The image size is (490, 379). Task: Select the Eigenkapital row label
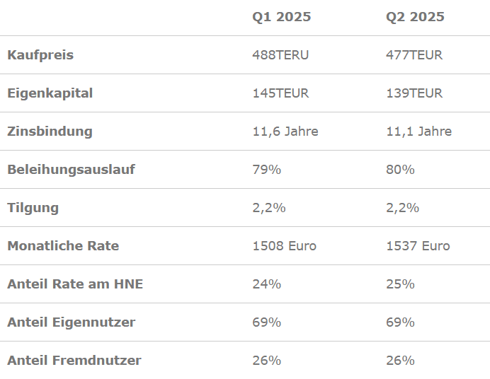coord(50,93)
